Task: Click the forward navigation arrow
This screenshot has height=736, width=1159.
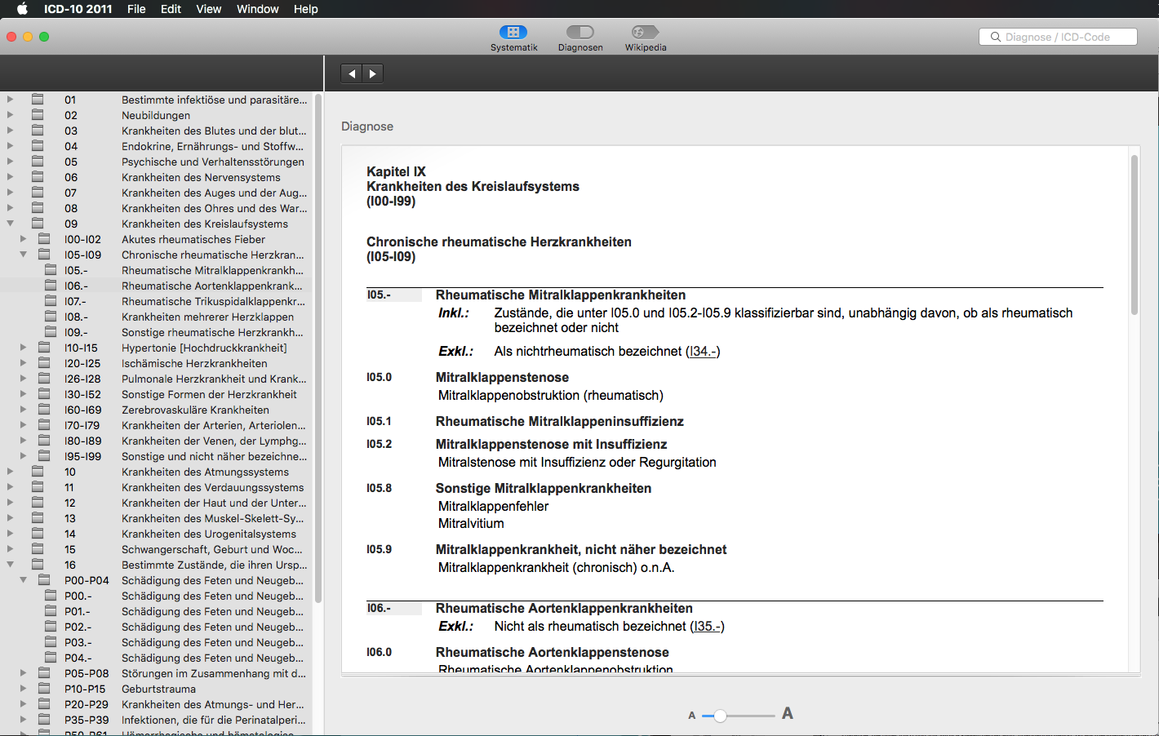Action: [x=373, y=73]
